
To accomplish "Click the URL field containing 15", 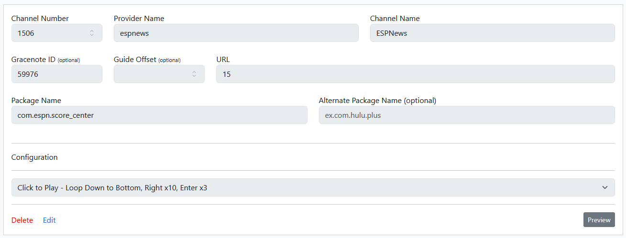I will click(x=415, y=74).
